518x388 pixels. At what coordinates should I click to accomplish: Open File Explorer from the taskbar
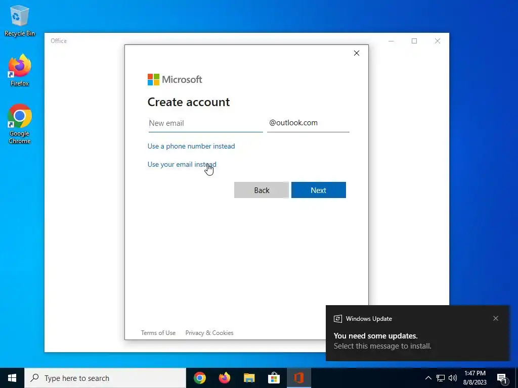pyautogui.click(x=249, y=378)
